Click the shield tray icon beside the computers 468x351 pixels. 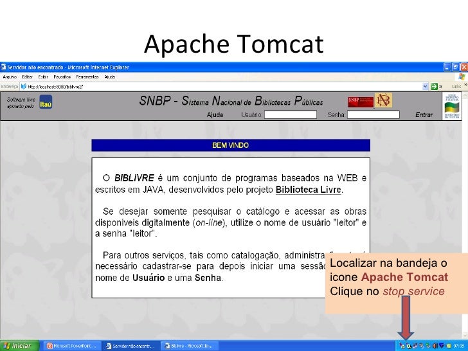[x=422, y=346]
